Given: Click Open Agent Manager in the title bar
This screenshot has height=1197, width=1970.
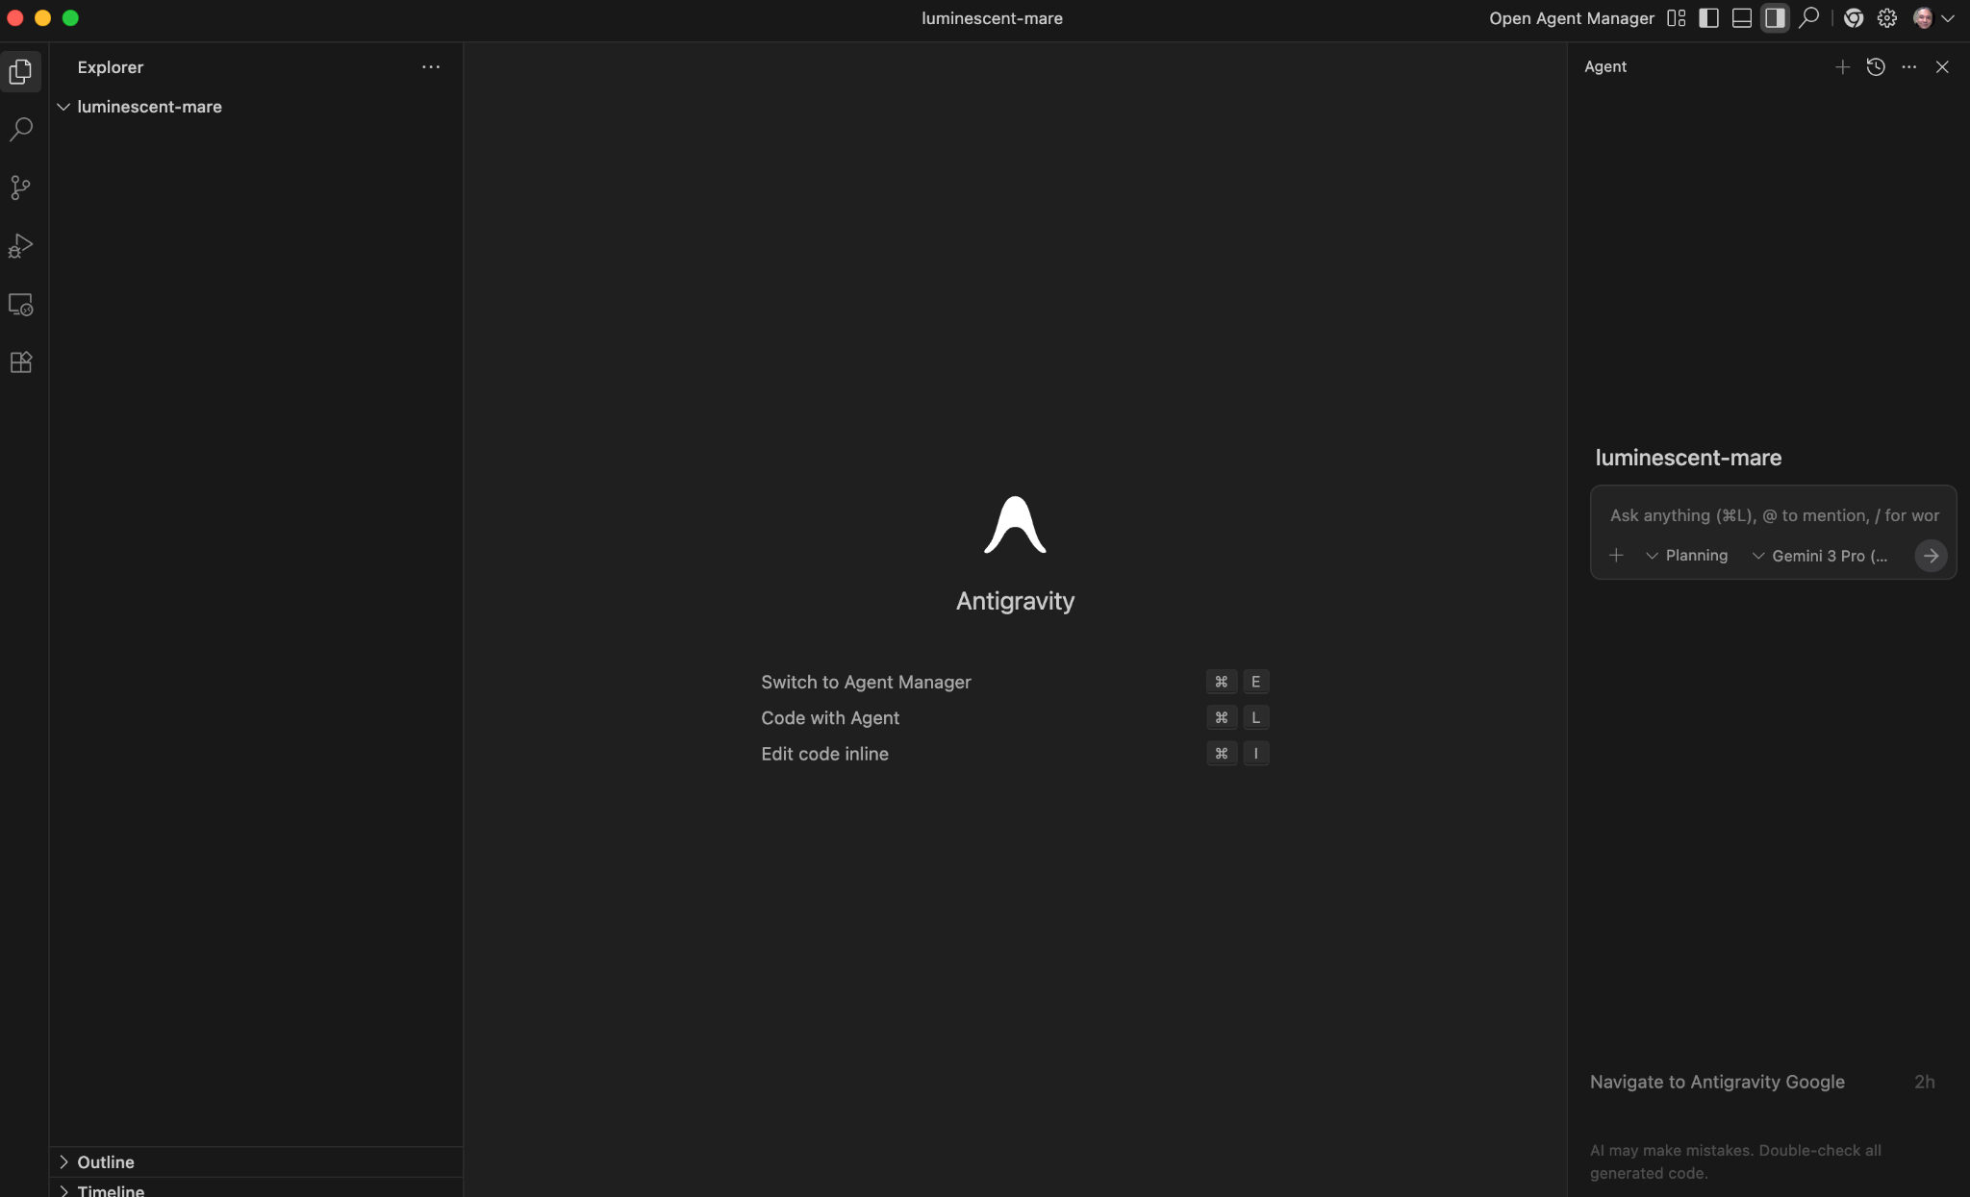Looking at the screenshot, I should (1570, 18).
